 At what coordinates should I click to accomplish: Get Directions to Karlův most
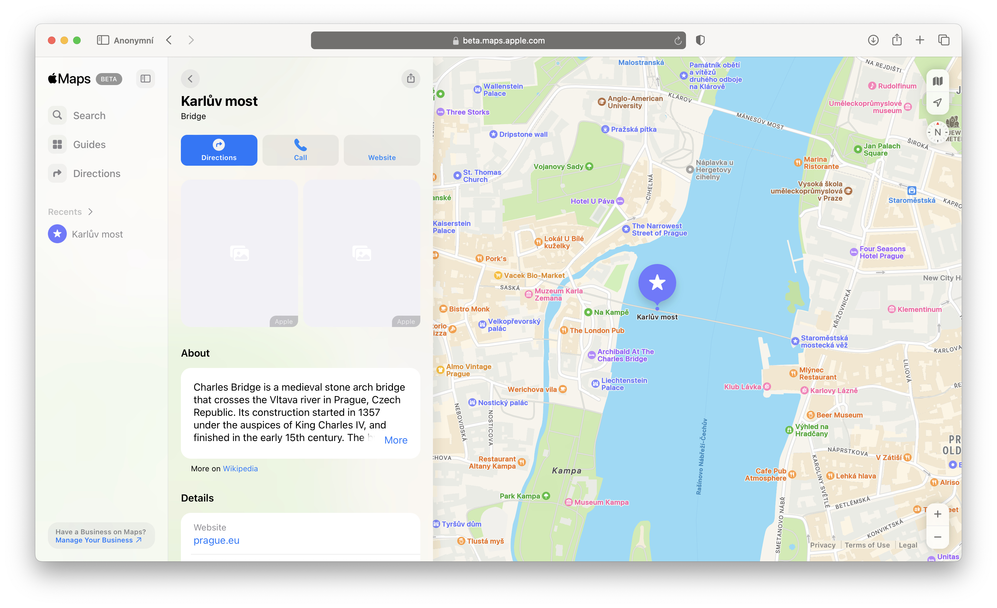(218, 150)
